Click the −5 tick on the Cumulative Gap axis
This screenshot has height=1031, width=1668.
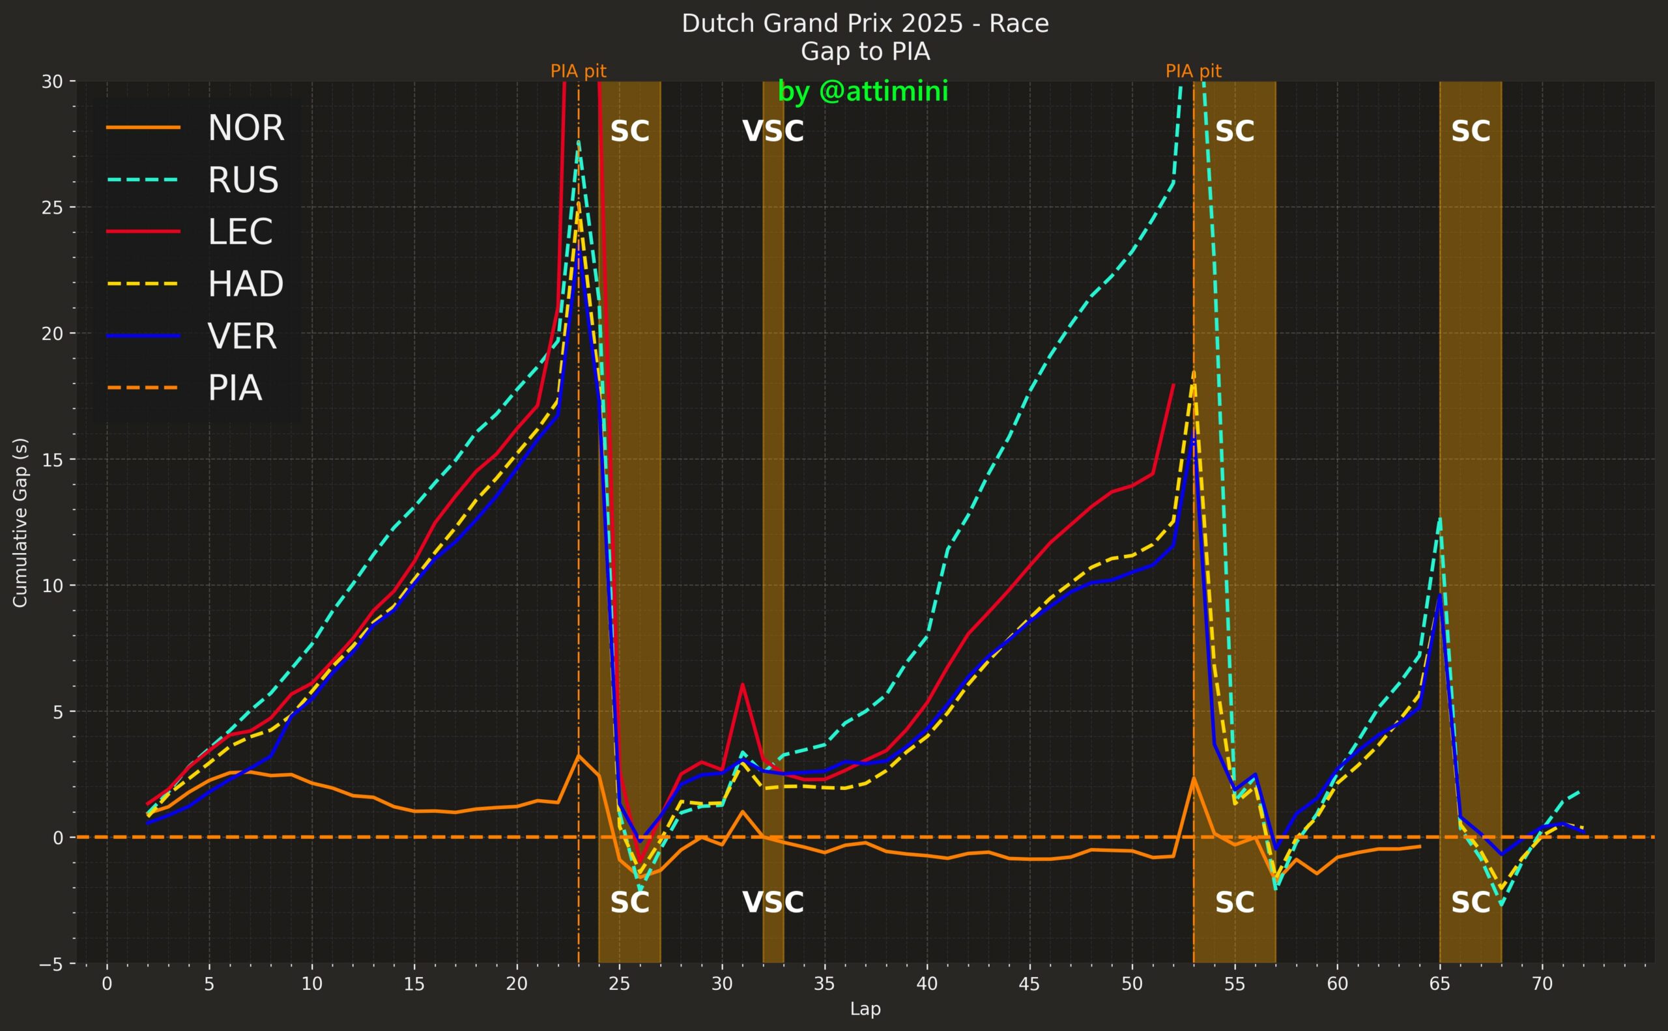(51, 963)
